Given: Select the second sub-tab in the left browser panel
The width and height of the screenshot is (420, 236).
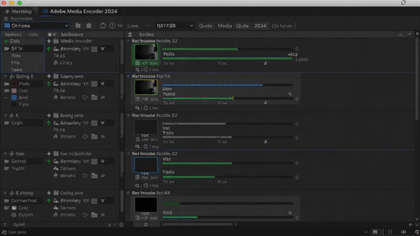Looking at the screenshot, I should [x=34, y=34].
